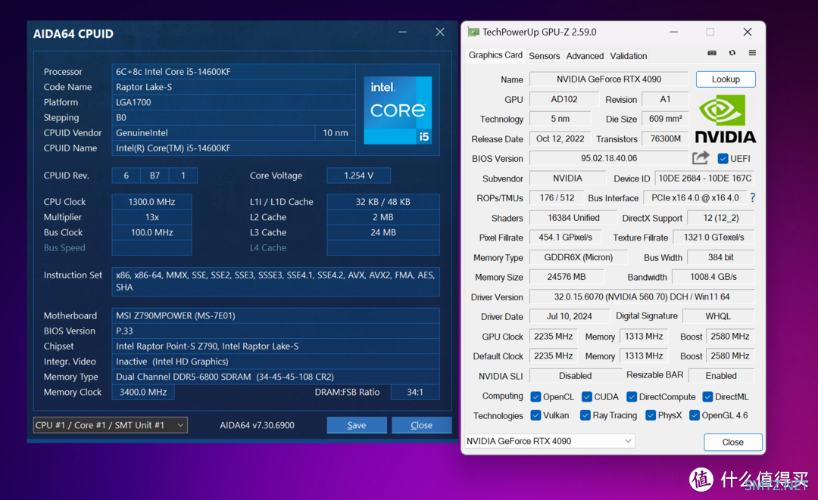Click the Lookup button in GPU-Z
818x500 pixels.
726,79
